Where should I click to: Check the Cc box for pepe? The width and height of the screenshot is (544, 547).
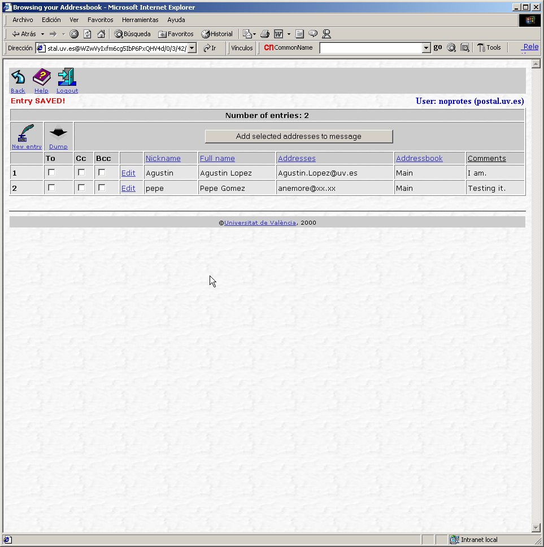click(x=81, y=187)
